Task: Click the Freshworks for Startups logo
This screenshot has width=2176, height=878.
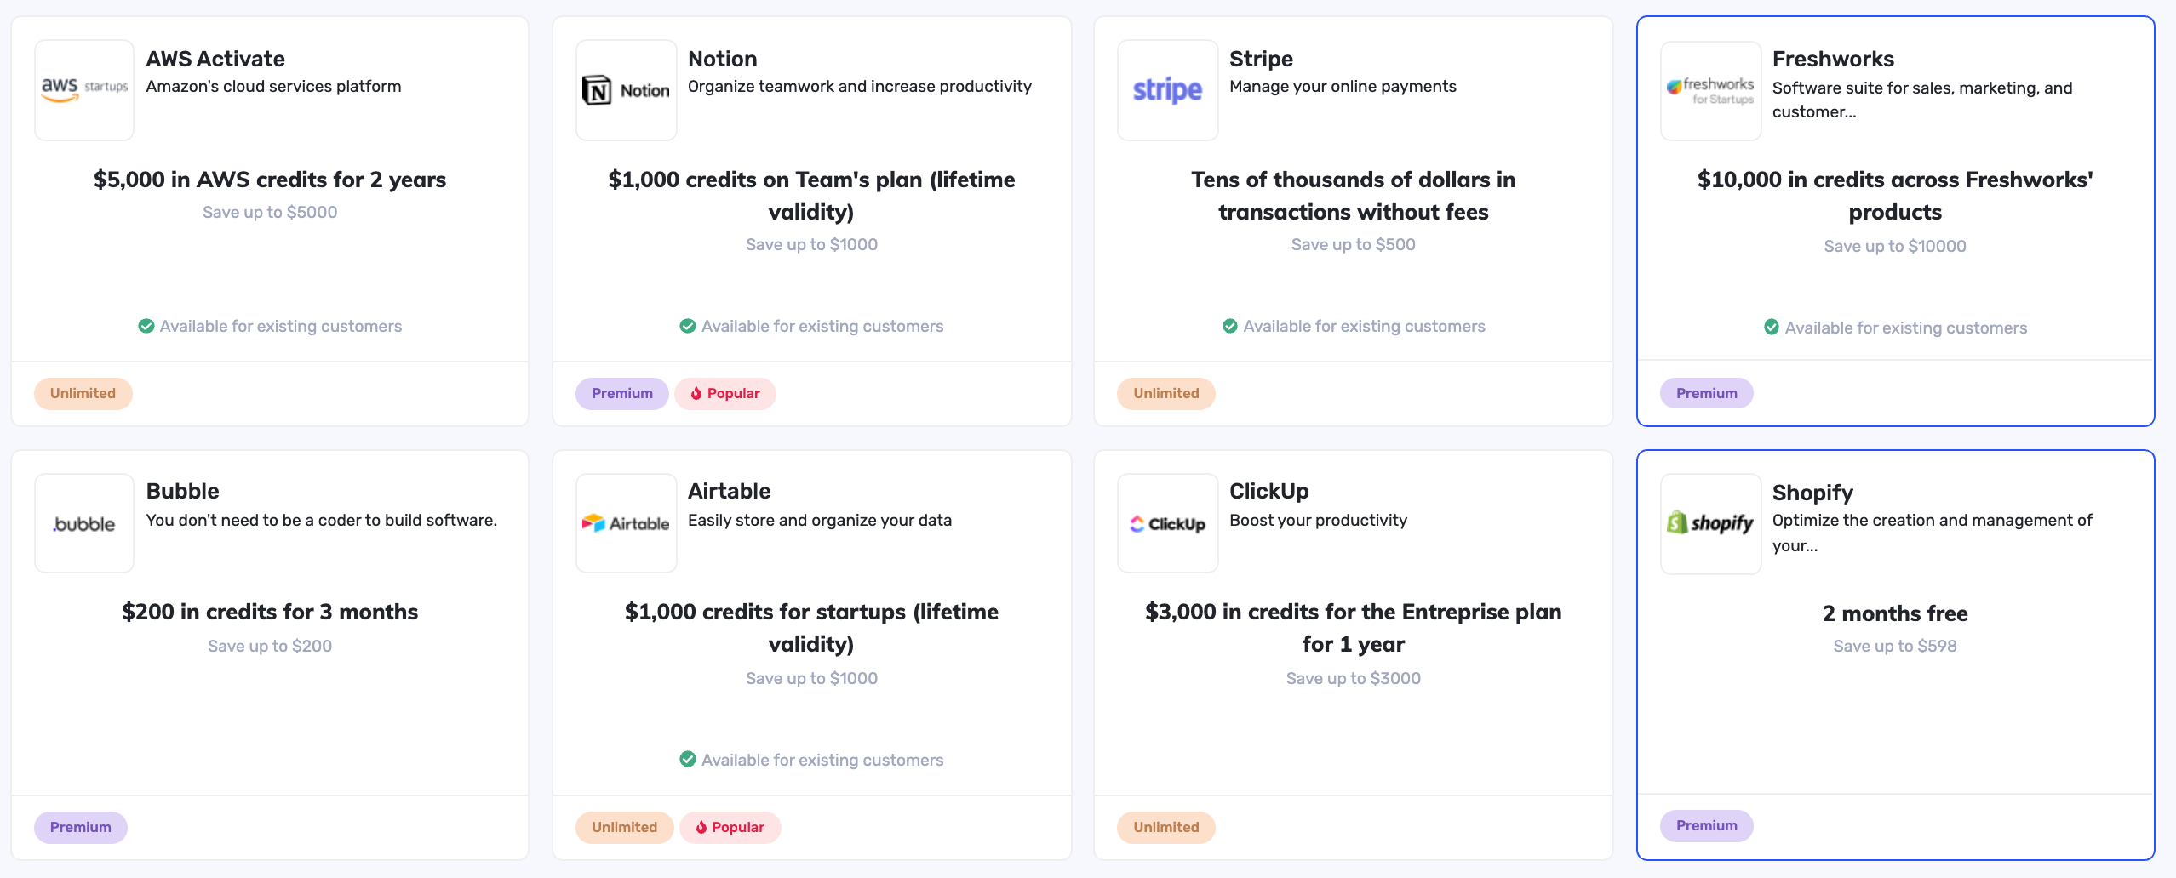Action: tap(1711, 91)
